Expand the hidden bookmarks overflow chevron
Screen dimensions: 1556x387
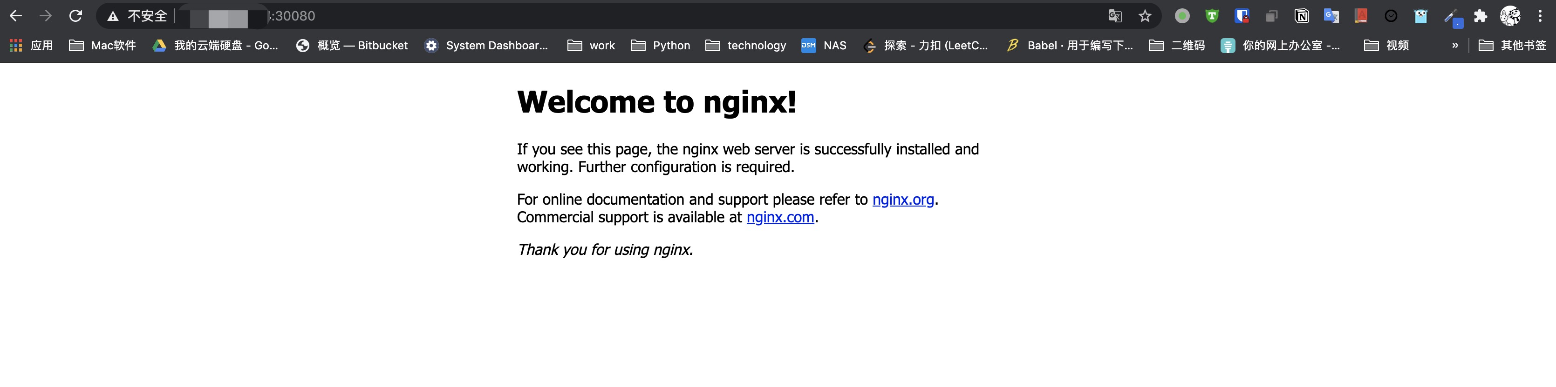[1454, 45]
